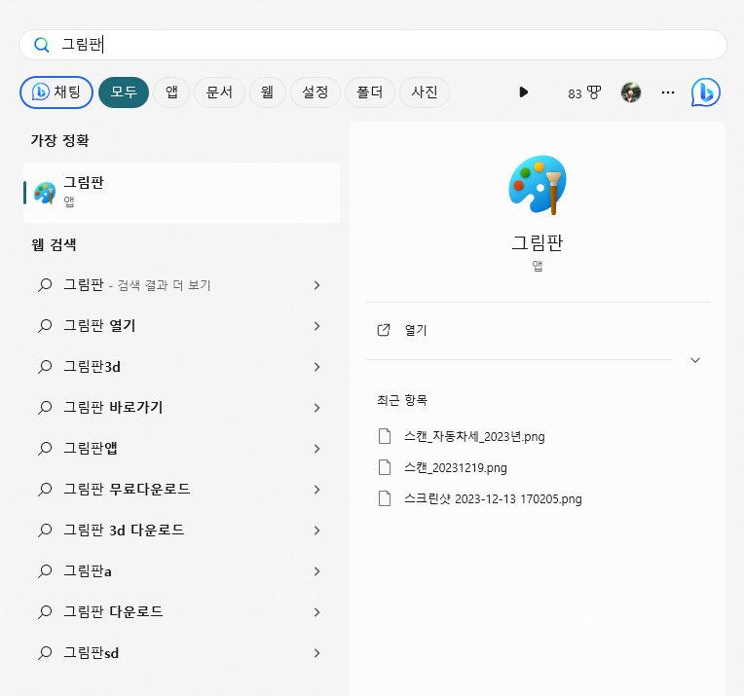The height and width of the screenshot is (696, 744).
Task: Expand chevron for 그림판 열기
Action: (316, 326)
